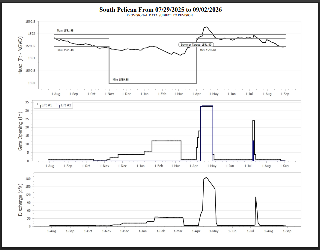Click the 1-Jan label under Discharge chart
Image resolution: width=320 pixels, height=250 pixels.
(x=142, y=231)
